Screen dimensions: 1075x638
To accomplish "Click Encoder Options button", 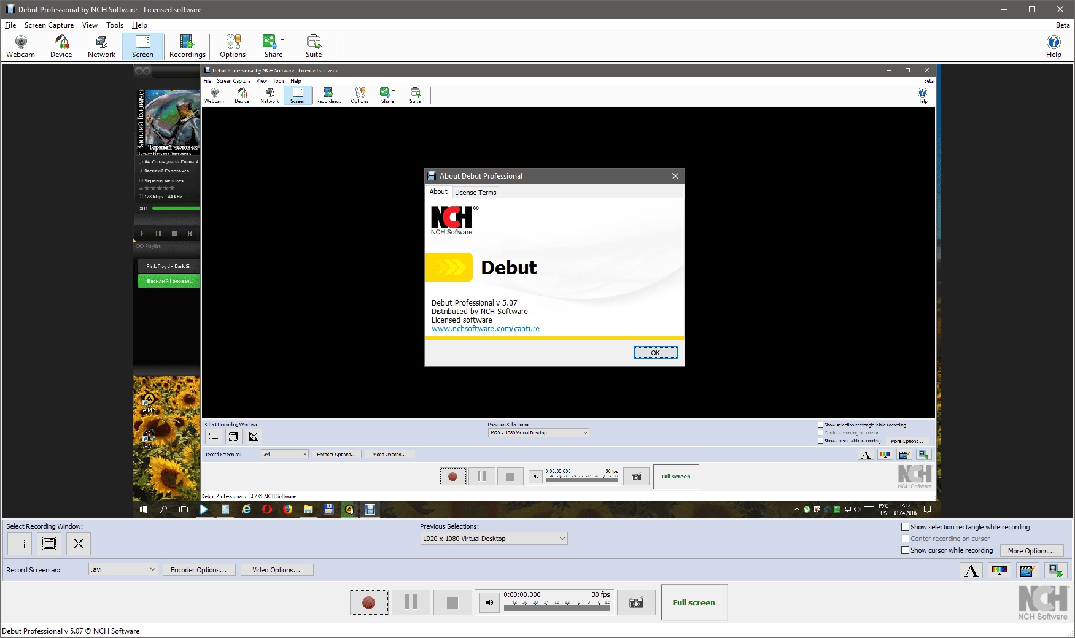I will pos(199,570).
